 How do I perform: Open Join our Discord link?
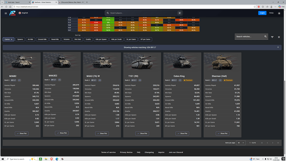click(176, 152)
